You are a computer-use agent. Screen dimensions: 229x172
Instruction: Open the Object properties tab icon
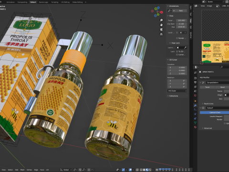pyautogui.click(x=195, y=101)
